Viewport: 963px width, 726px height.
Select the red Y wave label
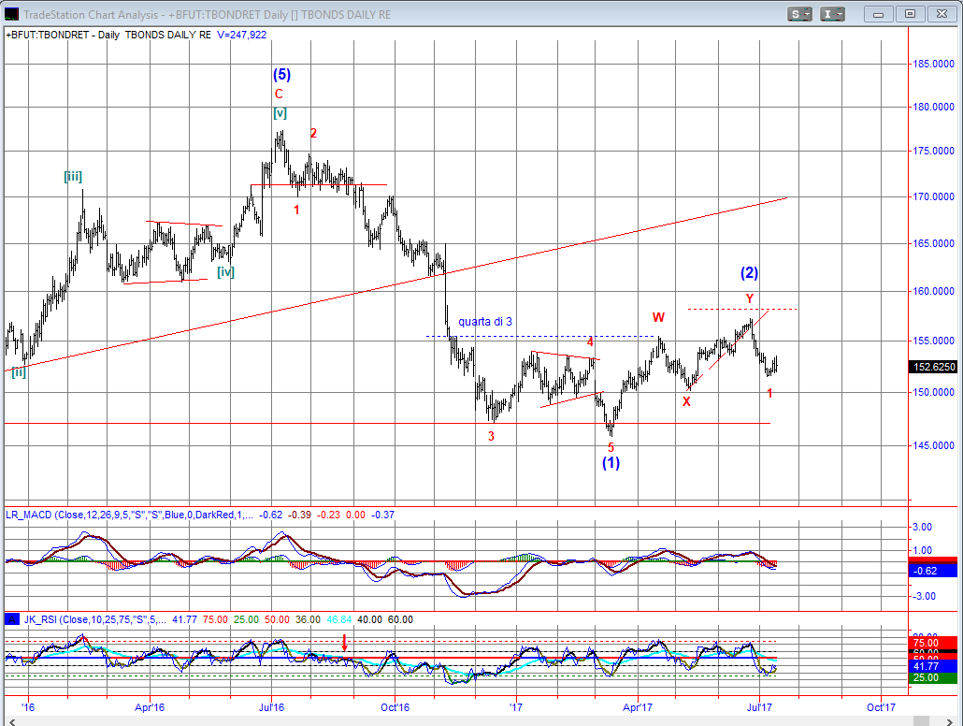[x=750, y=298]
